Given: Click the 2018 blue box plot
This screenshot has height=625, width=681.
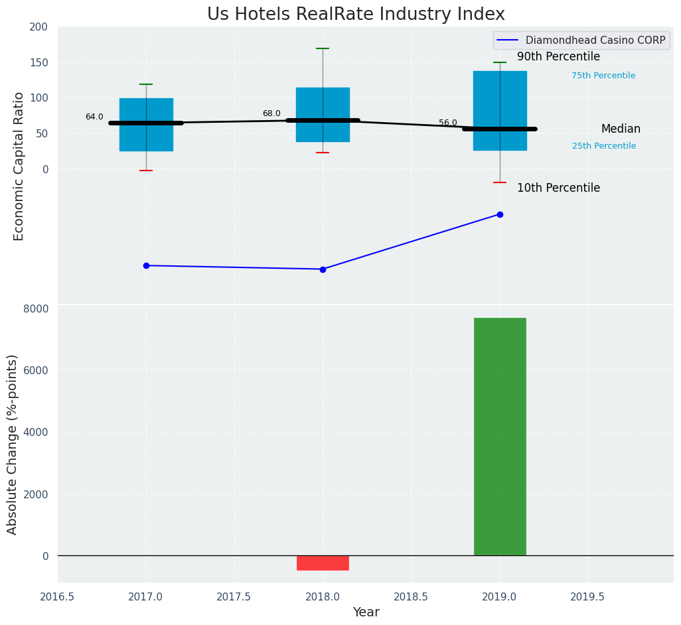Looking at the screenshot, I should (x=323, y=100).
